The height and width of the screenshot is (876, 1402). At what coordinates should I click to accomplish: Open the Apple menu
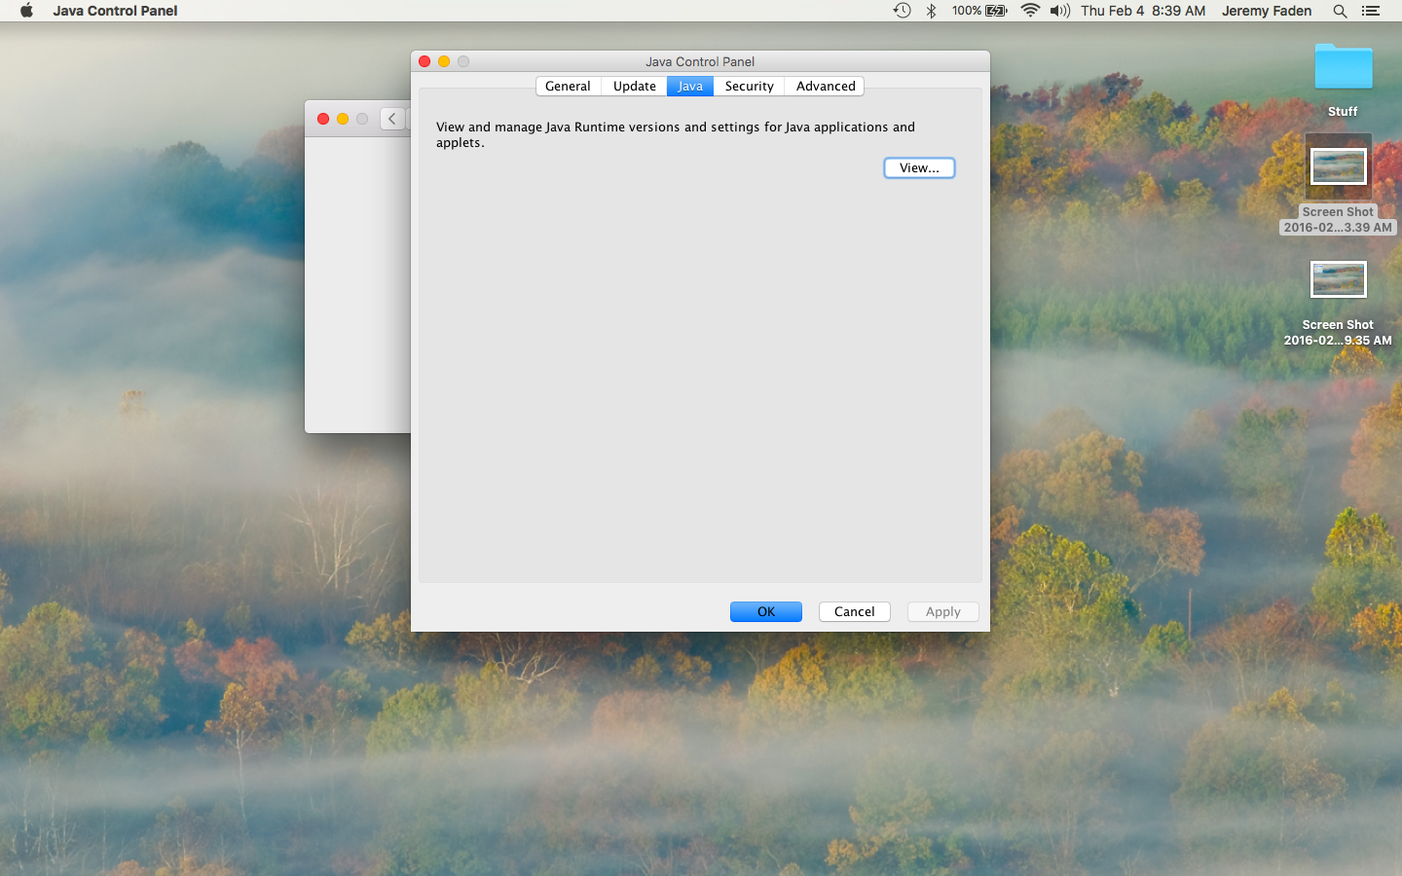[x=26, y=11]
